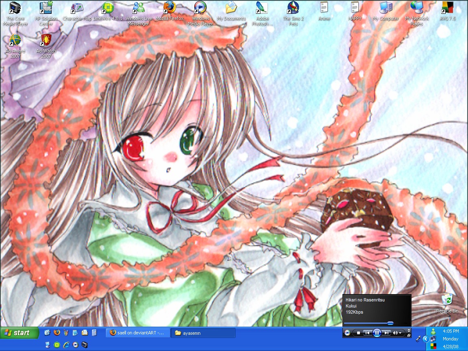Screen dimensions: 468x351
Task: Switch to ayasemn folder taskbar button
Action: tap(203, 333)
